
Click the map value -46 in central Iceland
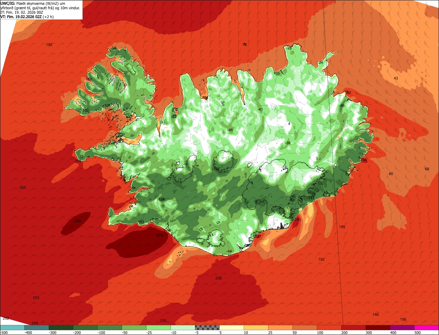(x=230, y=130)
